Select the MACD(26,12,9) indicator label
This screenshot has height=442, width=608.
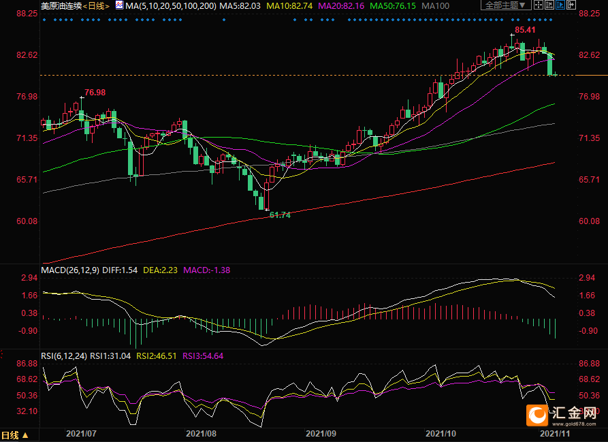(70, 270)
